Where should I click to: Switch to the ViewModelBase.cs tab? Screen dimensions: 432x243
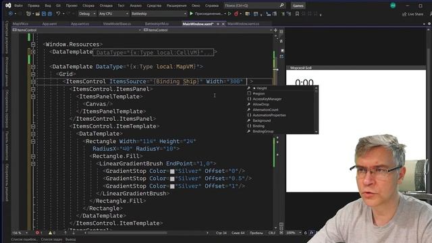(117, 24)
